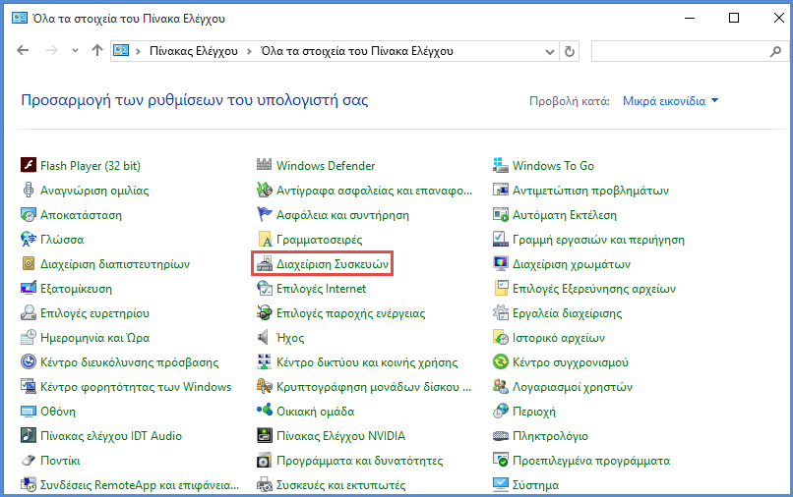The width and height of the screenshot is (793, 497).
Task: Click the Ήχος speaker icon
Action: (x=263, y=337)
